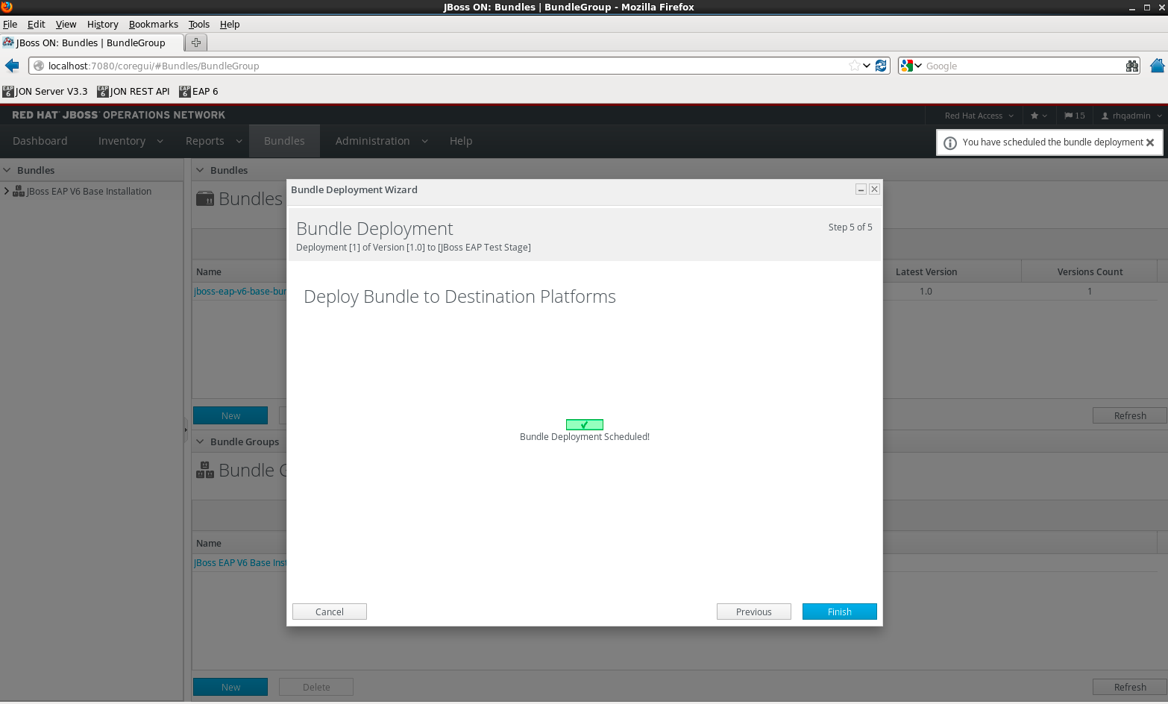Open the Help navigation tab
Image resolution: width=1168 pixels, height=704 pixels.
[x=461, y=141]
